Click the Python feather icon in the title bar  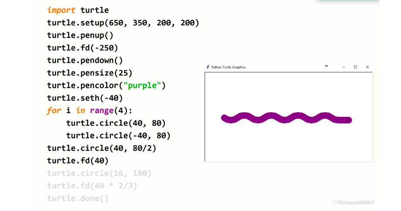pos(207,67)
